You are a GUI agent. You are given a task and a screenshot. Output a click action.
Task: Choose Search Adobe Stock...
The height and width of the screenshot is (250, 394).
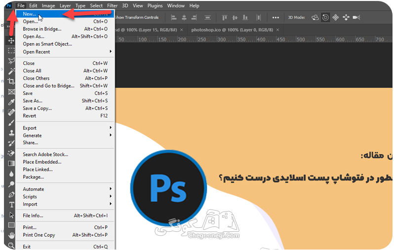(x=65, y=155)
